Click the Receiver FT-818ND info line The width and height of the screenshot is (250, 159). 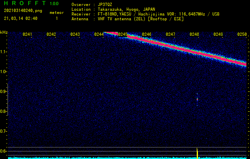coord(145,14)
